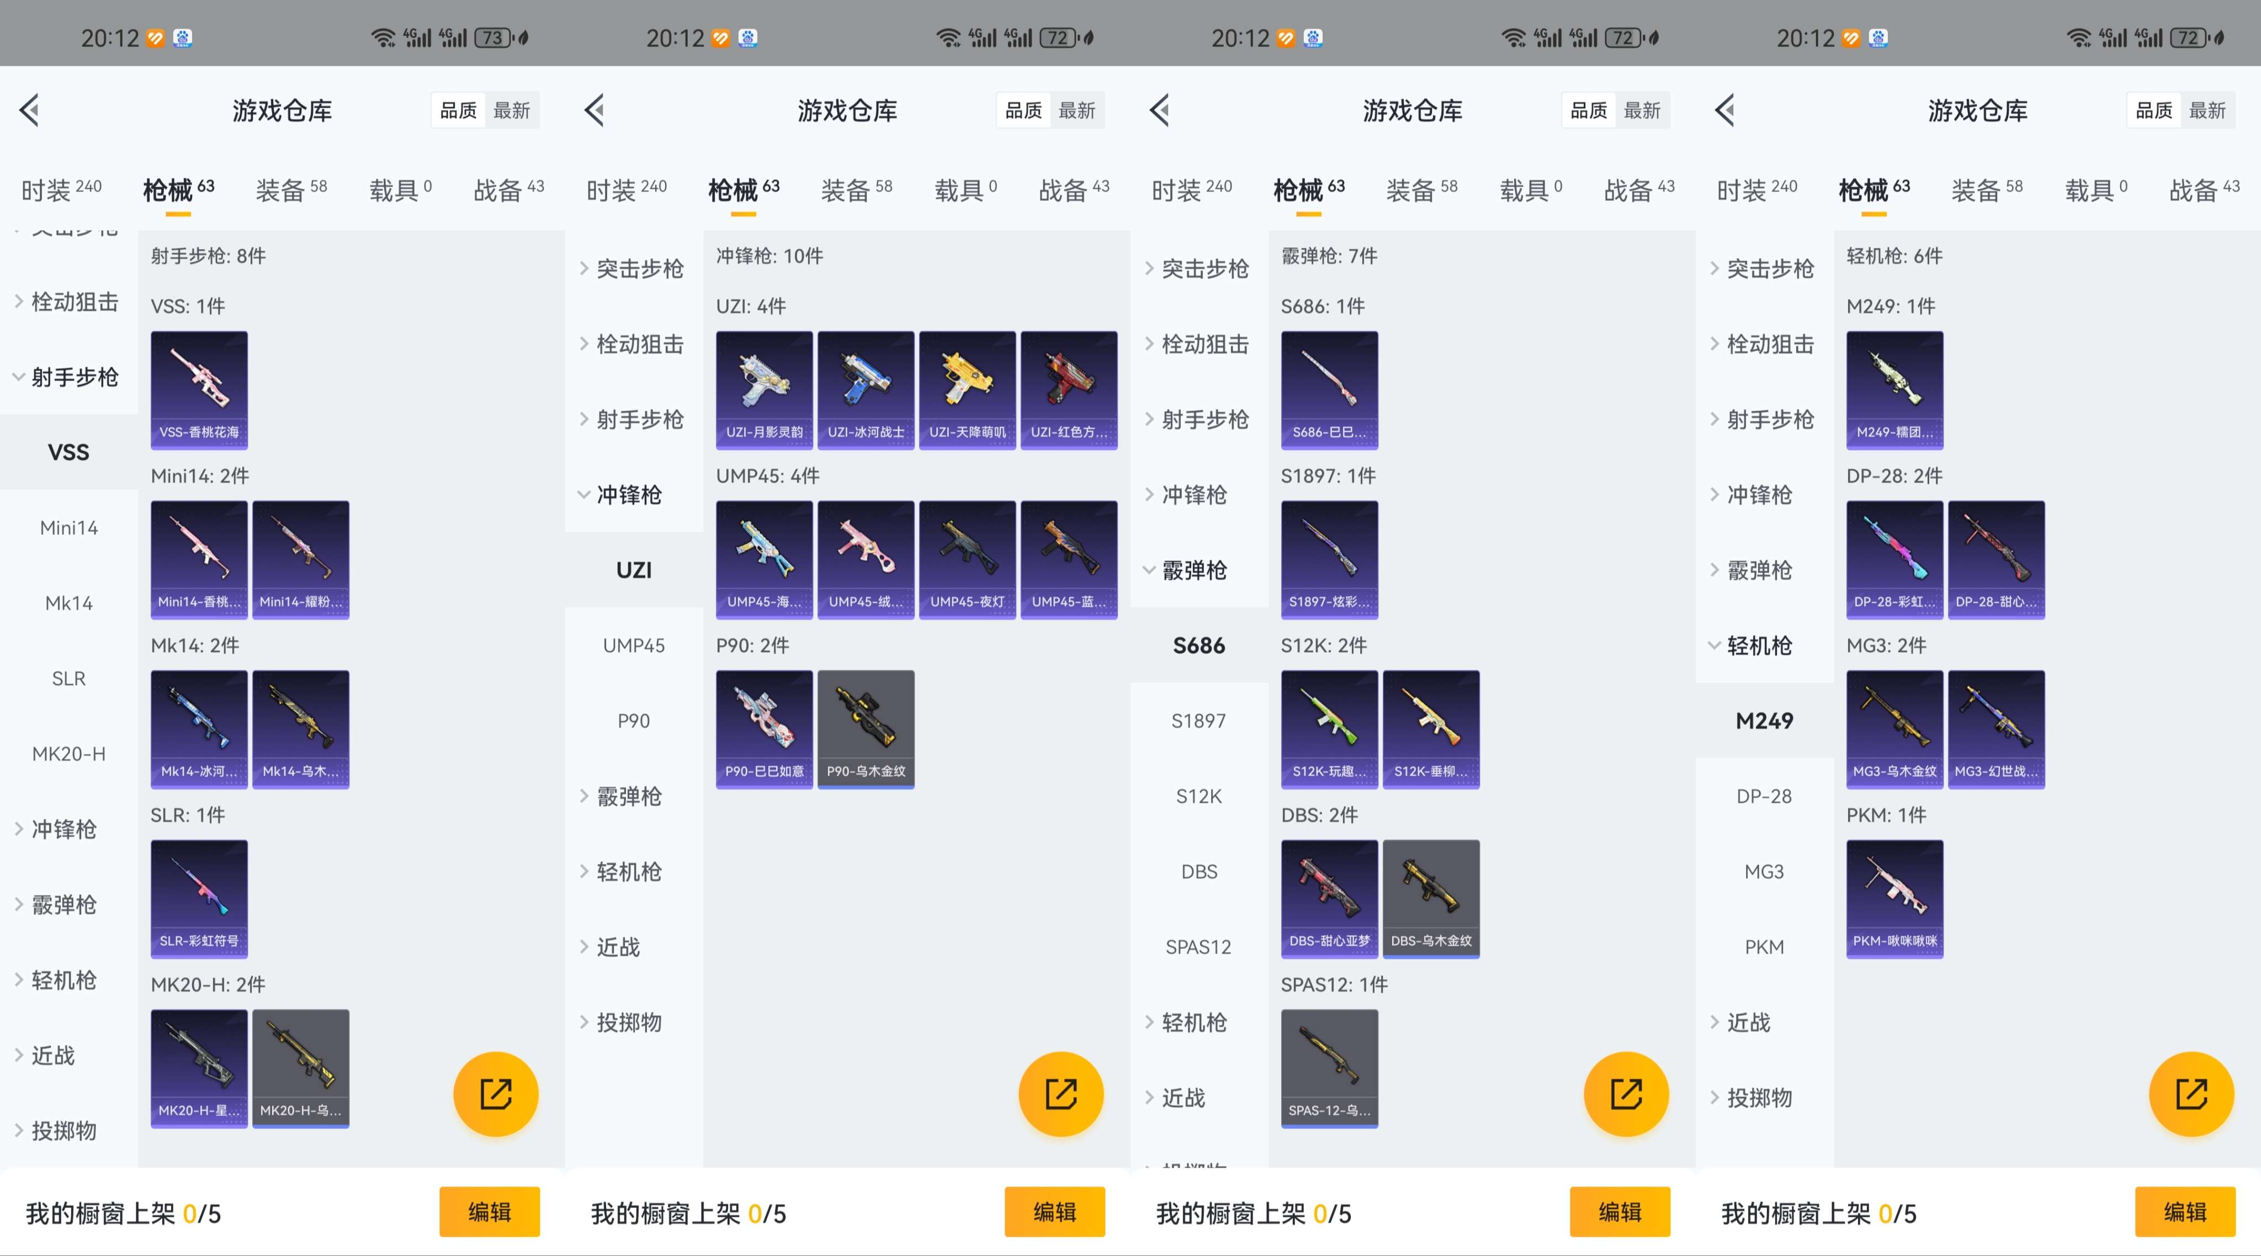This screenshot has width=2261, height=1256.
Task: Select 枪械 63 tab in 霰弹枪 panel
Action: point(1309,189)
